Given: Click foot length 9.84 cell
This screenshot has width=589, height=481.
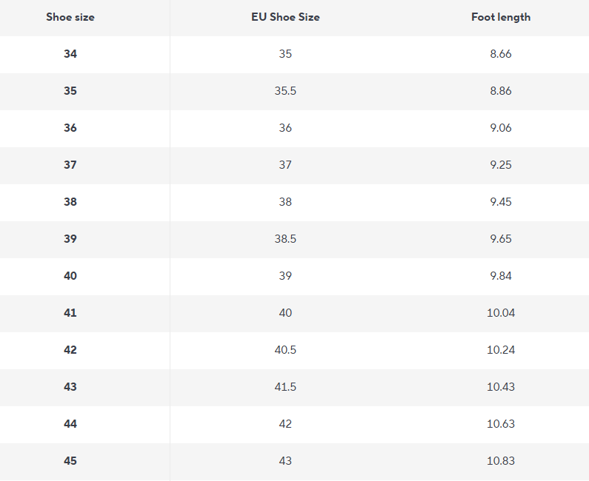Looking at the screenshot, I should (x=501, y=276).
